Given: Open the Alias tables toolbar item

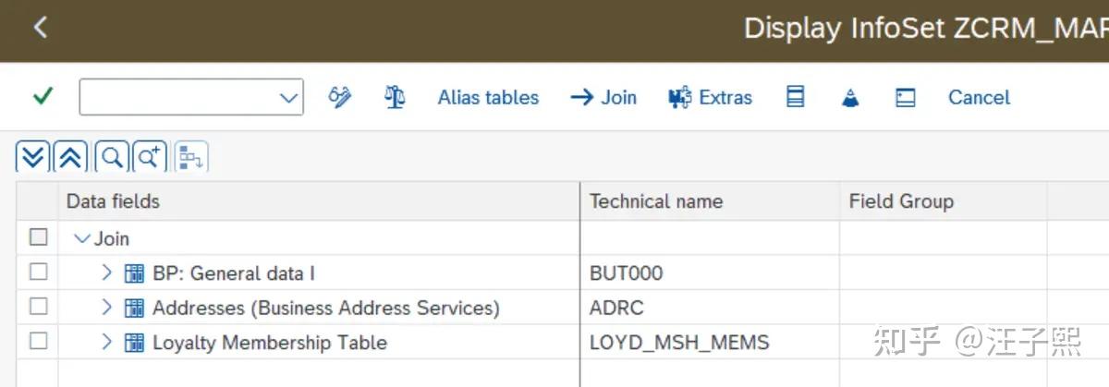Looking at the screenshot, I should 488,97.
